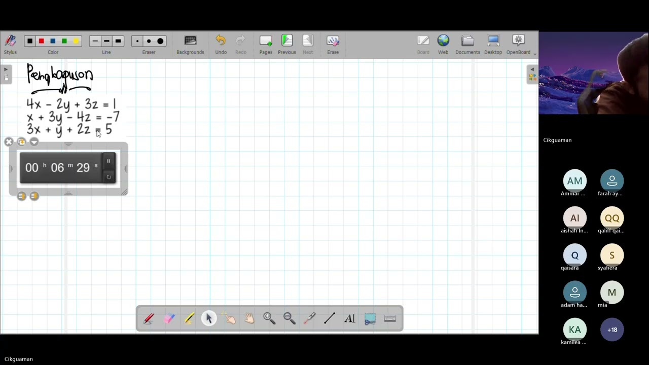Select the thinnest line width
The width and height of the screenshot is (649, 365).
coord(95,41)
